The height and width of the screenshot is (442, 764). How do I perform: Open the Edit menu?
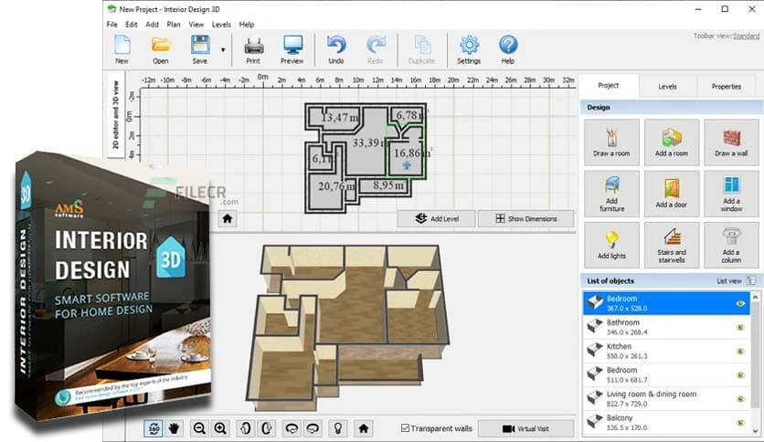pos(131,25)
